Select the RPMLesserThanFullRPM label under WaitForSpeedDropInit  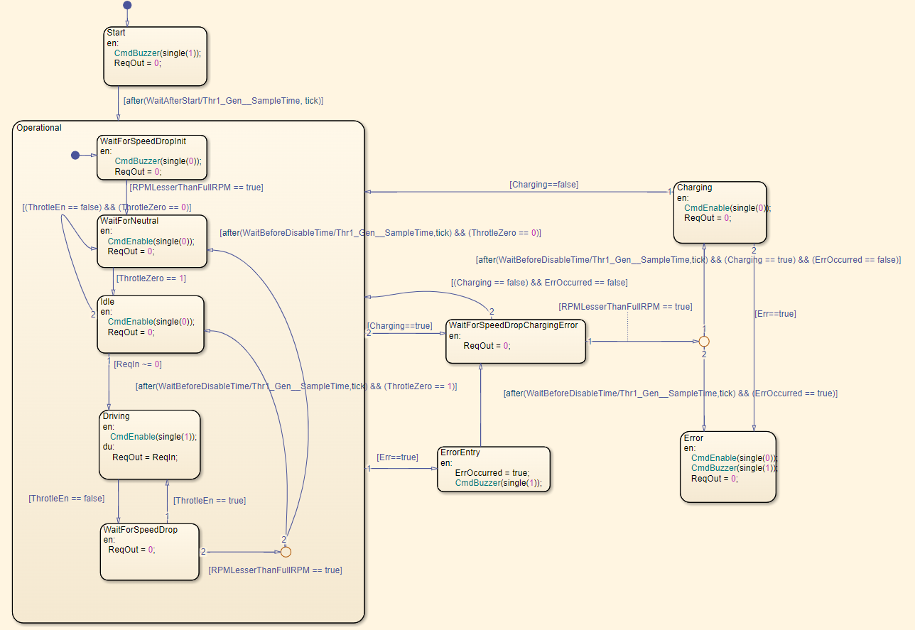[x=196, y=188]
